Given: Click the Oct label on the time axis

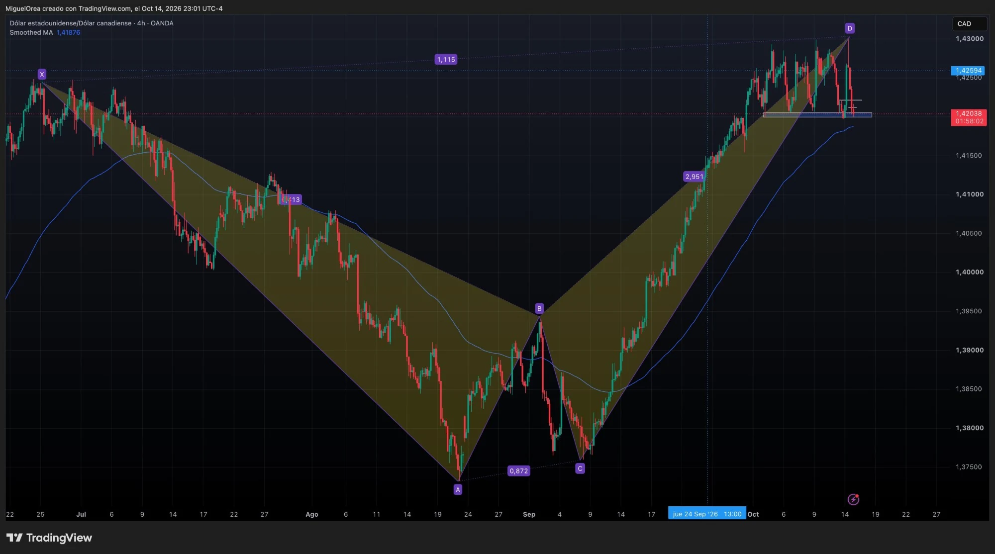Looking at the screenshot, I should pos(753,514).
